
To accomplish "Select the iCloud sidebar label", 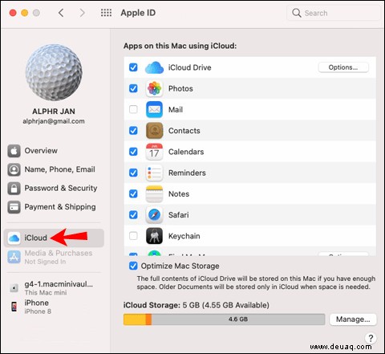I will tap(35, 238).
